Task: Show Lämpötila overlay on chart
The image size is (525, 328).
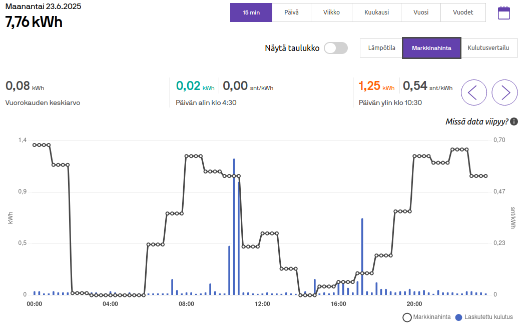Action: (x=381, y=48)
